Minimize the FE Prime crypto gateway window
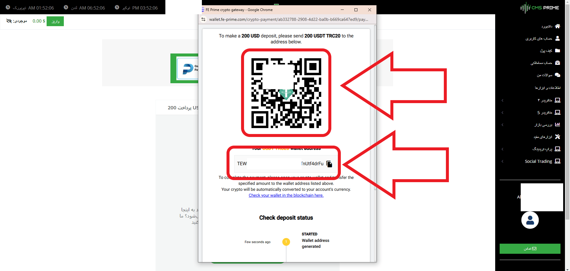Viewport: 570px width, 271px height. (x=342, y=10)
